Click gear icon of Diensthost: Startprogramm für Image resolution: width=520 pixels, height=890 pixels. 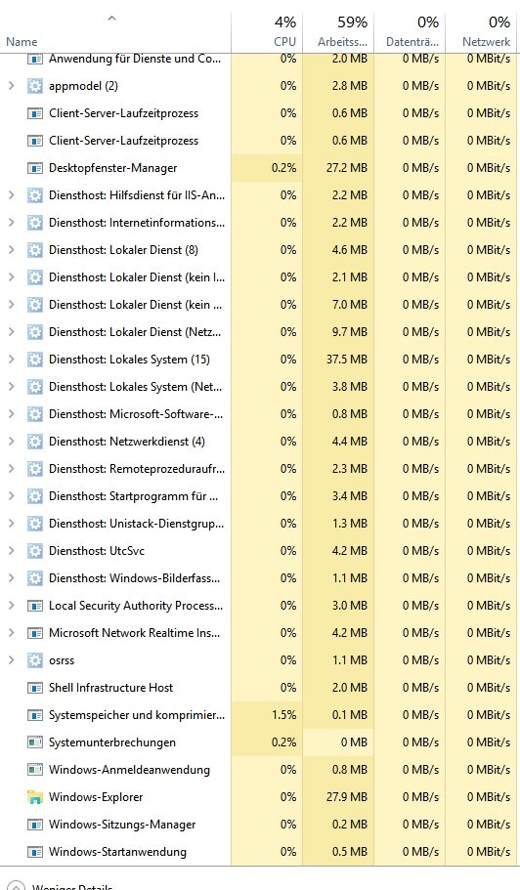pos(35,496)
